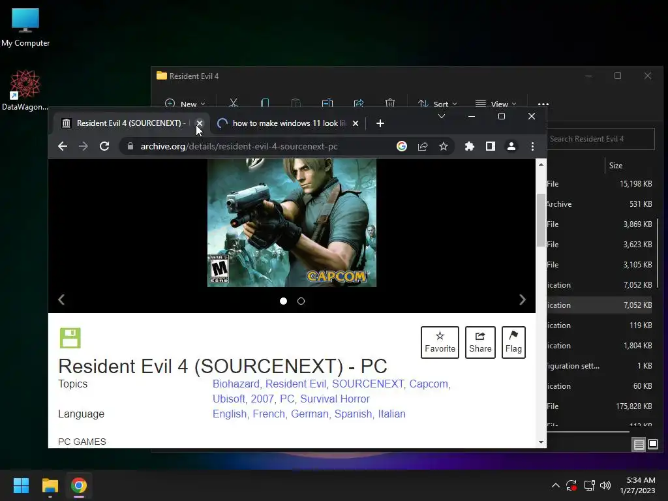
Task: Open the volume control in the tray
Action: point(605,485)
